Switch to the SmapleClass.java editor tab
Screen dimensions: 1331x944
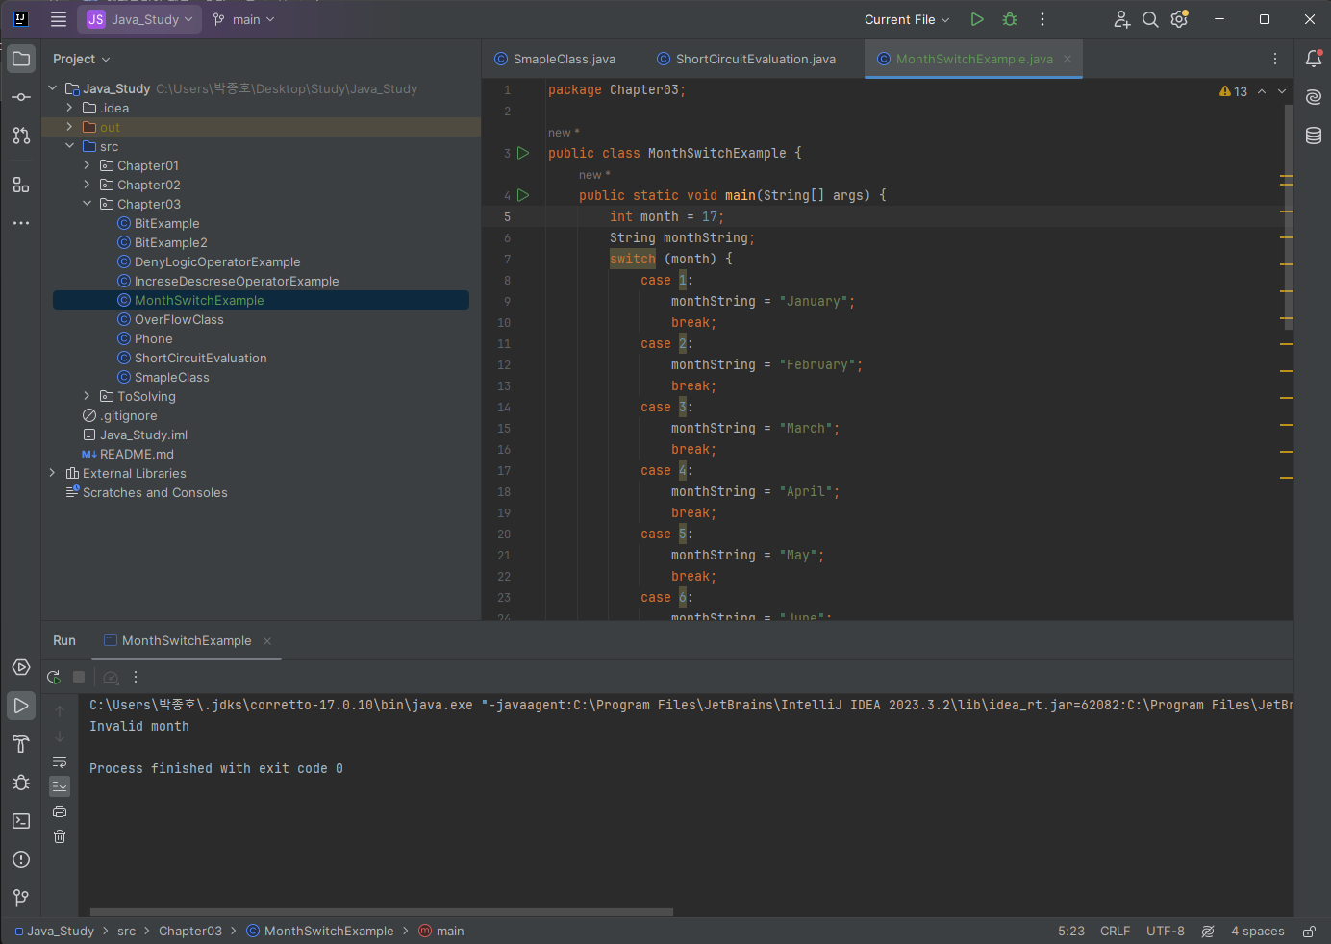coord(564,59)
